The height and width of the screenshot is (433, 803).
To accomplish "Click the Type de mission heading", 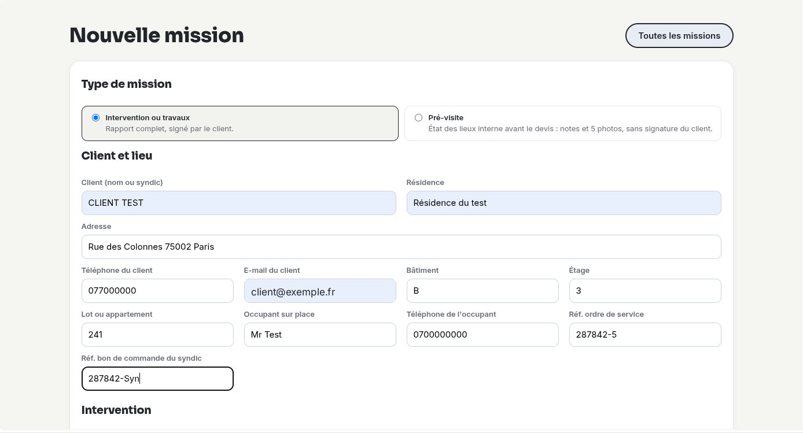I will (127, 84).
